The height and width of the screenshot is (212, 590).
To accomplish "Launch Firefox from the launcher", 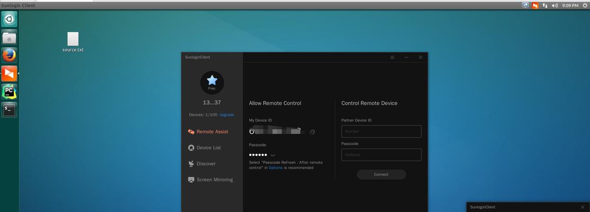I will (x=9, y=56).
